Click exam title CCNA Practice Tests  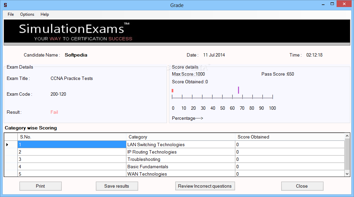71,78
